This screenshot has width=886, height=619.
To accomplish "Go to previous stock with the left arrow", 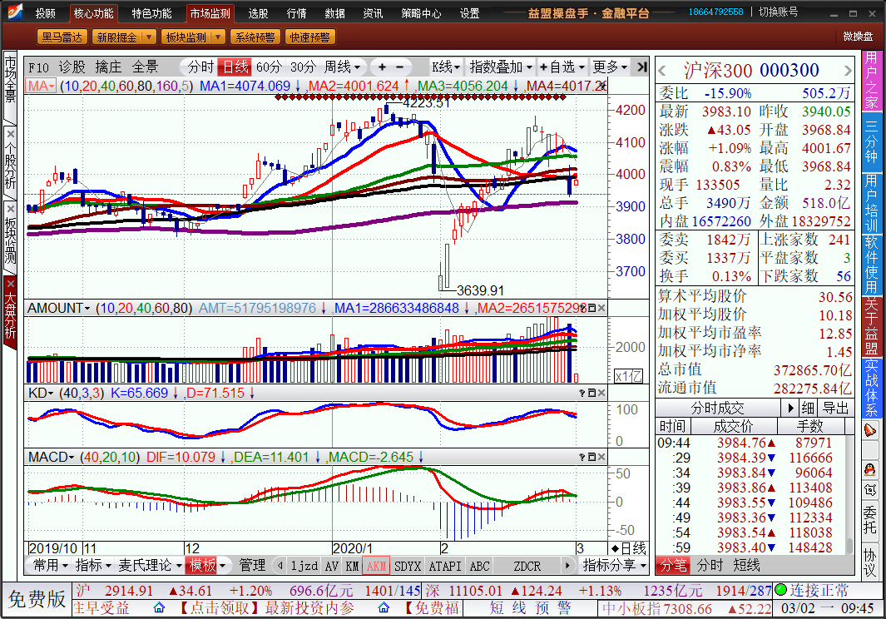I will point(663,72).
